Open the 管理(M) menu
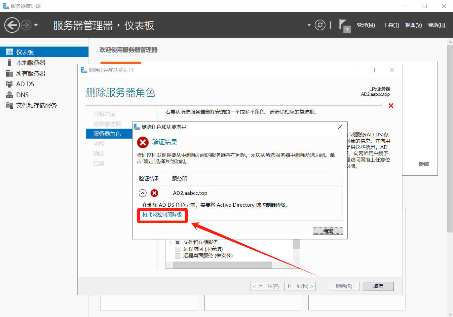Viewport: 453px width, 317px height. pyautogui.click(x=366, y=25)
